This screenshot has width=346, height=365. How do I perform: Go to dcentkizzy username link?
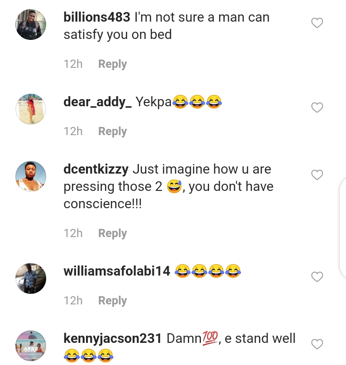96,169
